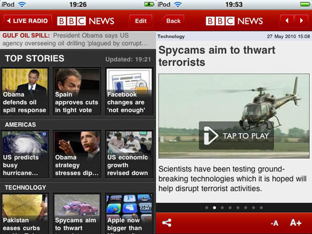Select the Top Stories section heading
Screen dimensions: 312x234
click(x=34, y=59)
